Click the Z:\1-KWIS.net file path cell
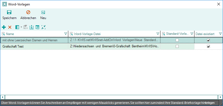223x106 pixels. pos(114,40)
